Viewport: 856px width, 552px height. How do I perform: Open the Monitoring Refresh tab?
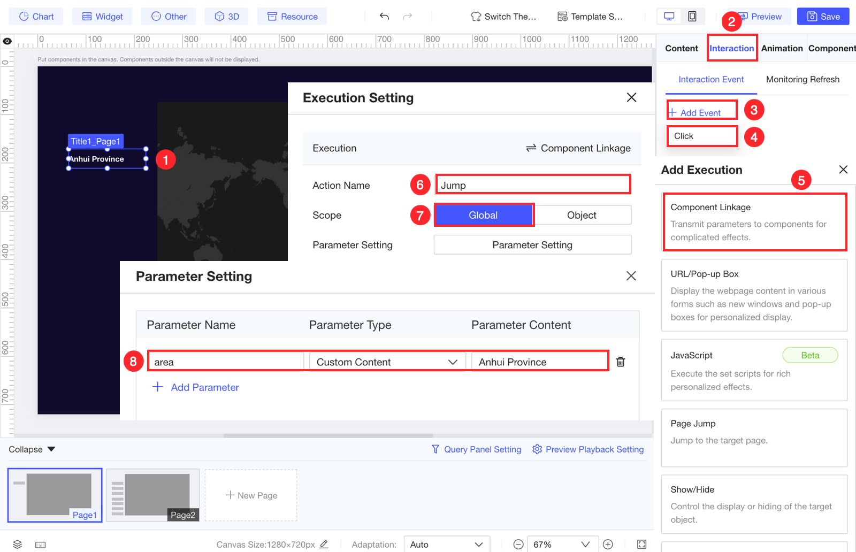[x=802, y=79]
